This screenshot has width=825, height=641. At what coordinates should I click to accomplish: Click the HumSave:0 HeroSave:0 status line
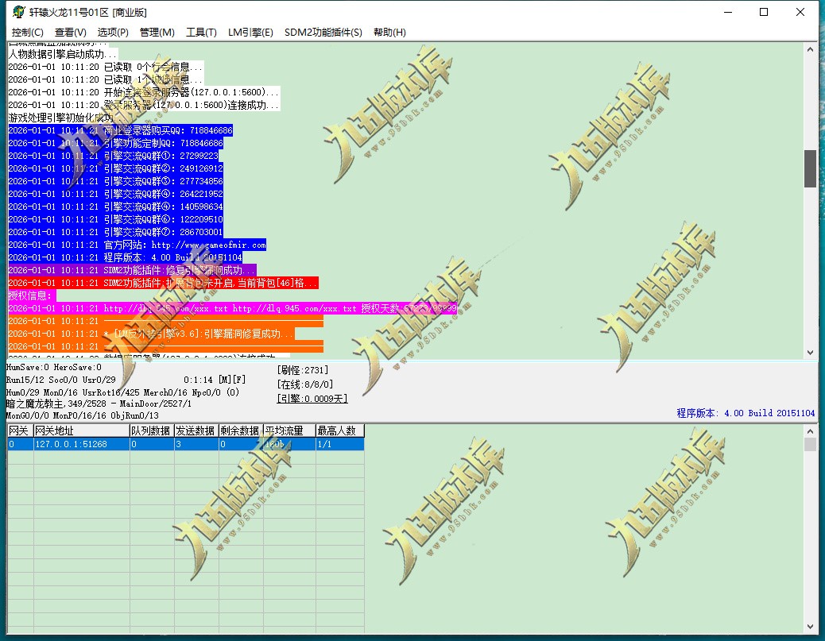54,367
